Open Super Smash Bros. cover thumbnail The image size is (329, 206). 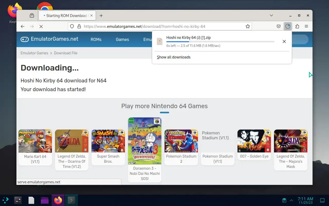108,141
